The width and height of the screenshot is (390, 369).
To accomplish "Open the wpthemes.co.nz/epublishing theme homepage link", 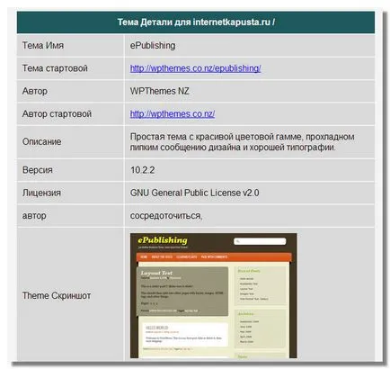I will pos(195,68).
